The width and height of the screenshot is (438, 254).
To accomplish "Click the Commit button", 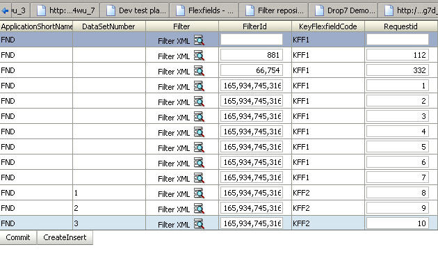I will pyautogui.click(x=18, y=237).
